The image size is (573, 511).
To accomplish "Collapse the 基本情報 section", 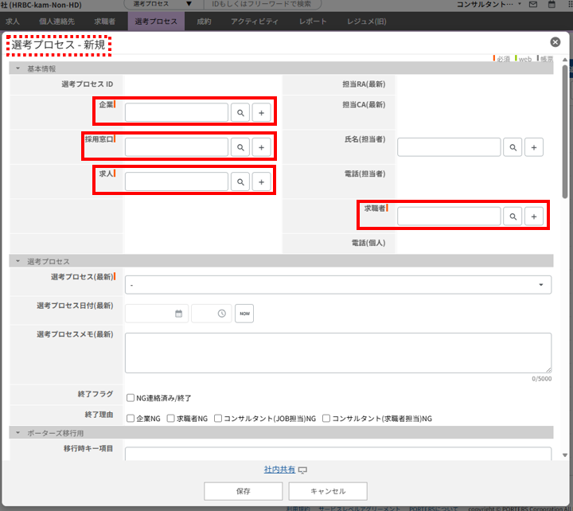I will click(x=18, y=69).
